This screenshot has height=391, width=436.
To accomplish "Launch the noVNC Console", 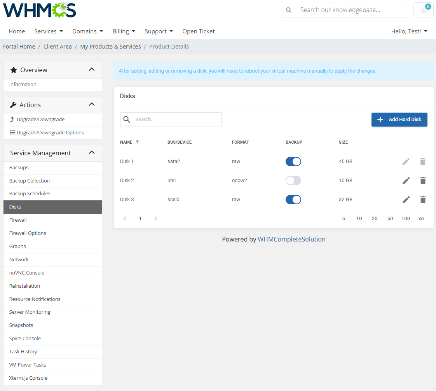I will [x=52, y=273].
